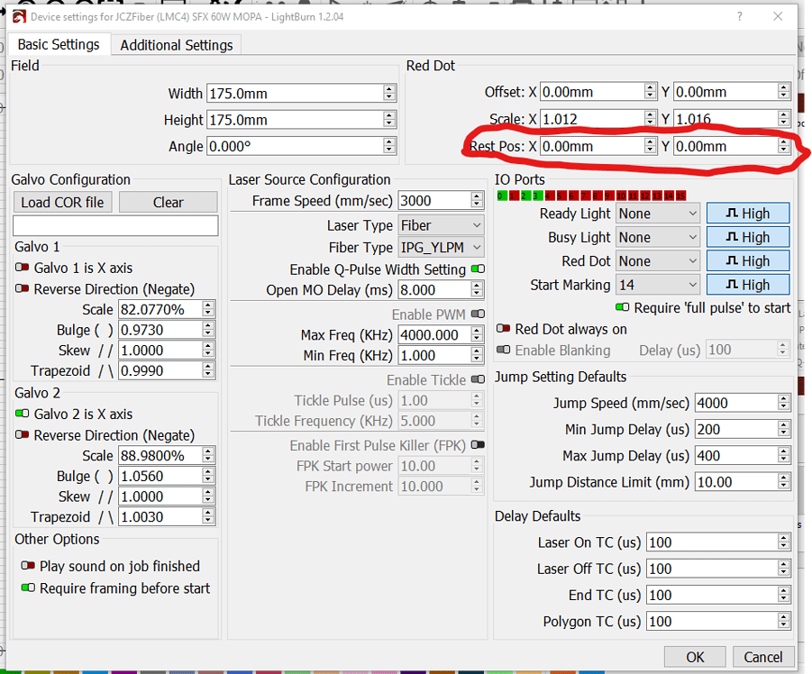Toggle Red Dot signal High pulse button
This screenshot has height=674, width=812.
pyautogui.click(x=747, y=260)
